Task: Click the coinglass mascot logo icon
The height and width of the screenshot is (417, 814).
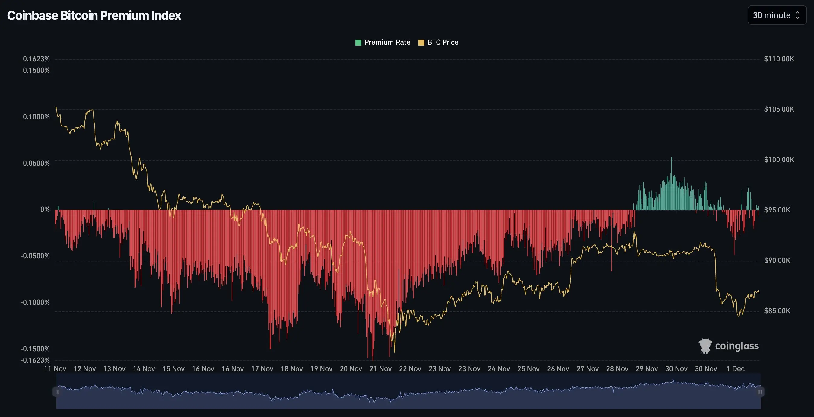Action: [x=705, y=346]
